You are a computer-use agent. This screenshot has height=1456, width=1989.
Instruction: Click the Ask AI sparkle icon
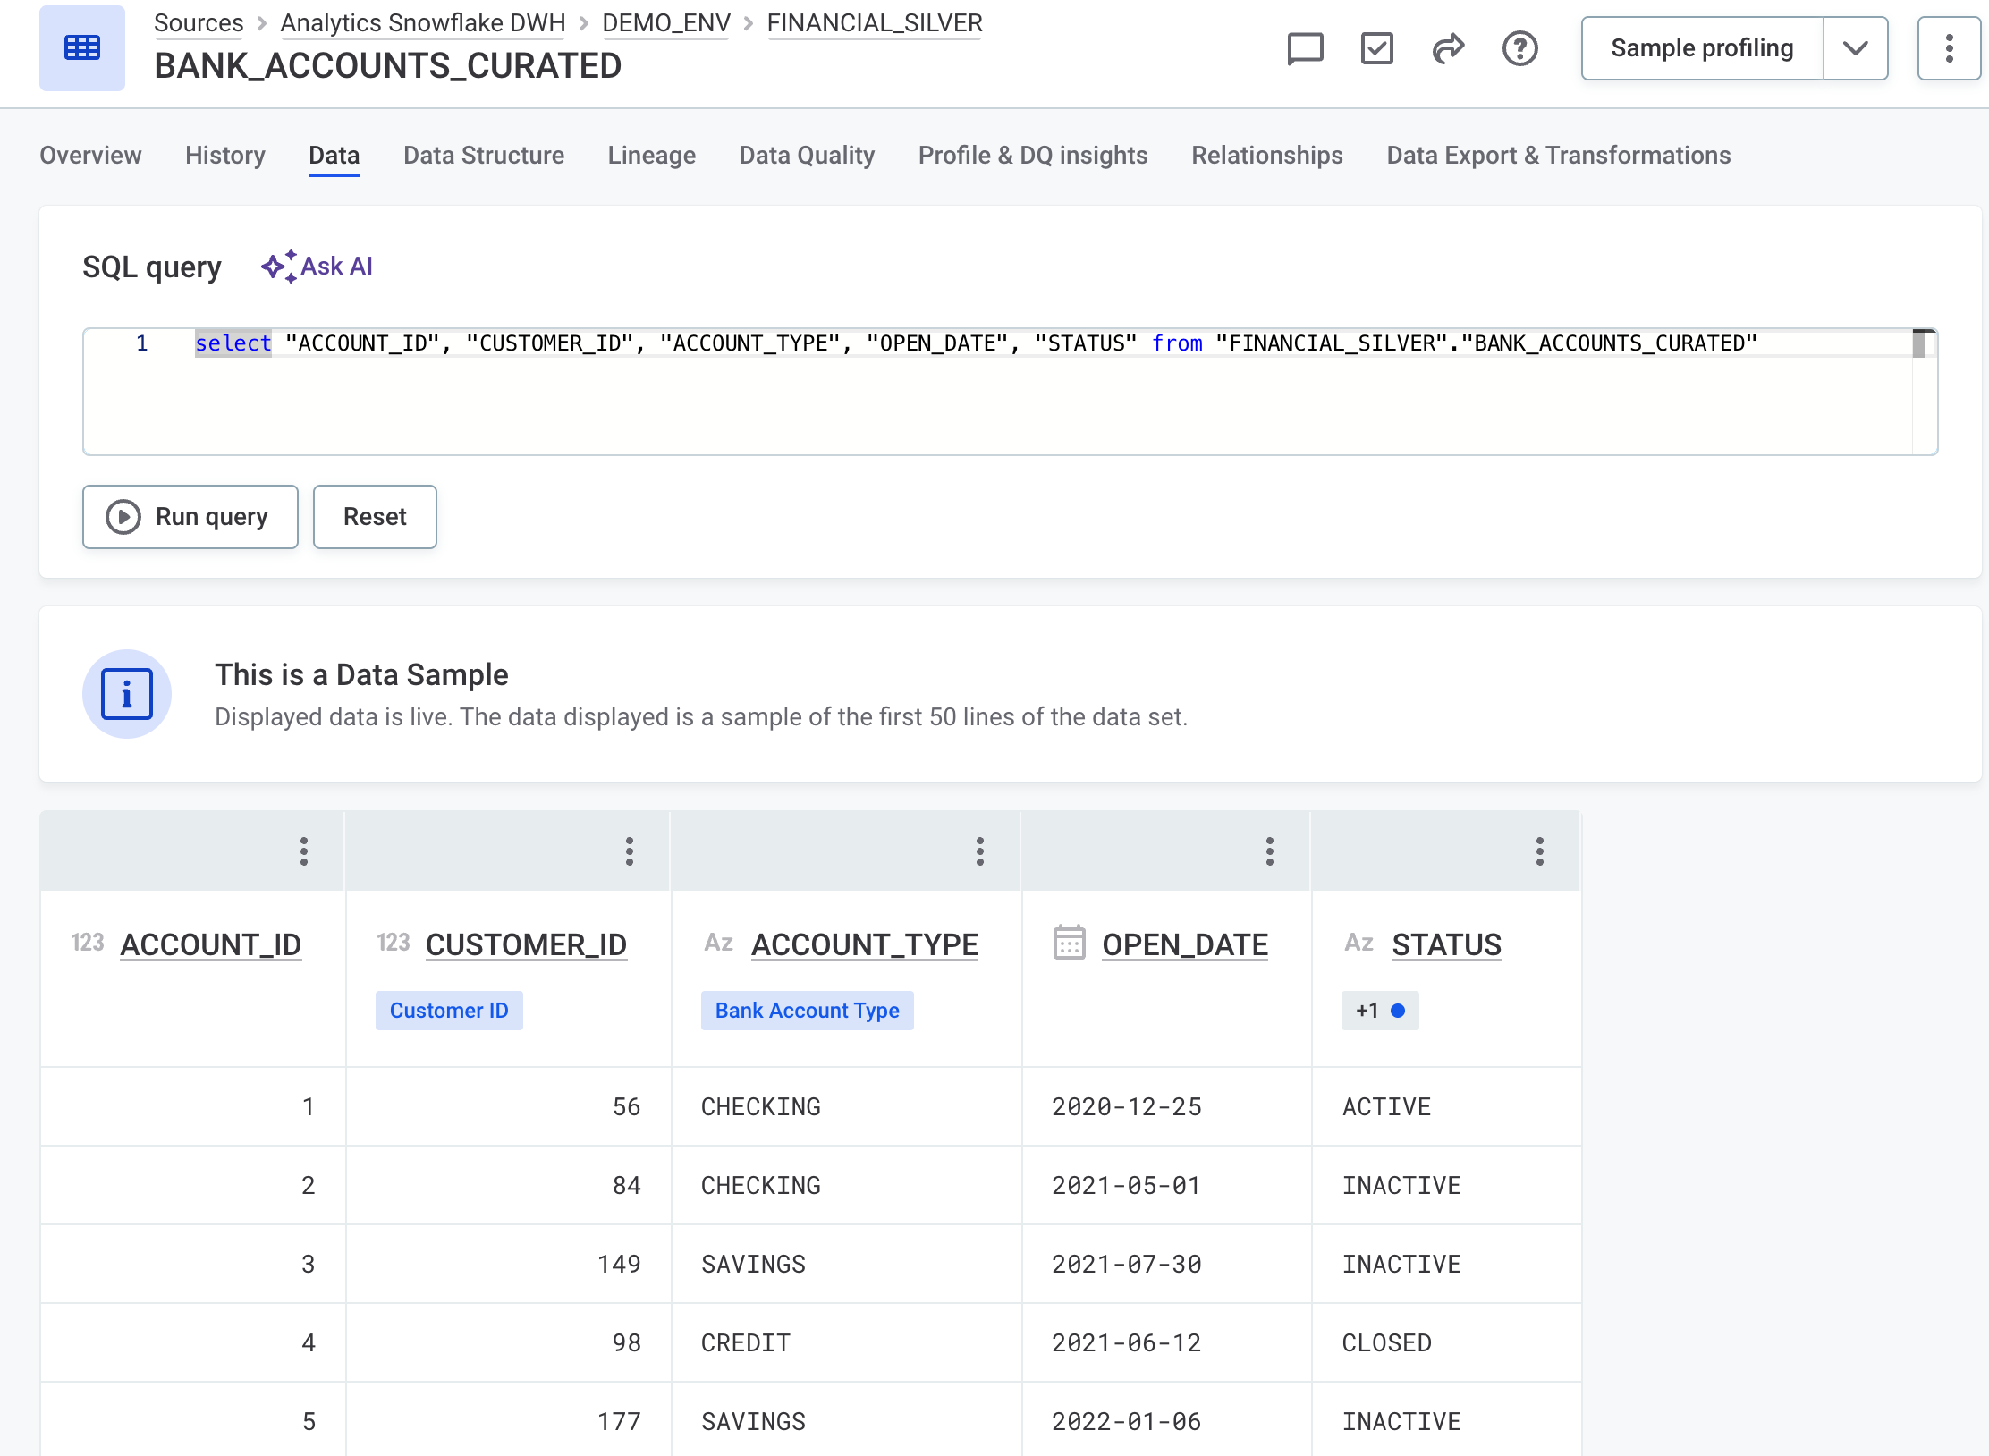(279, 267)
